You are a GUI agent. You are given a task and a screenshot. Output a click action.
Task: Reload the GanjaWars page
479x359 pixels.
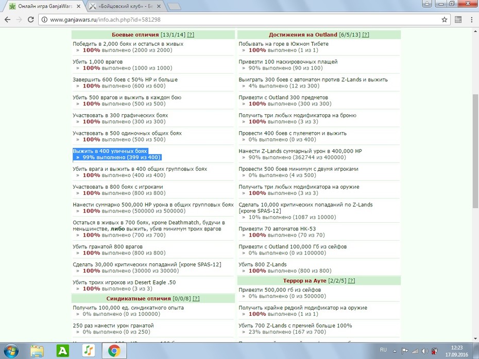pyautogui.click(x=31, y=20)
